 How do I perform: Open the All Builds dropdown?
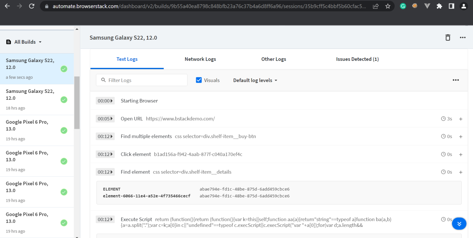40,42
